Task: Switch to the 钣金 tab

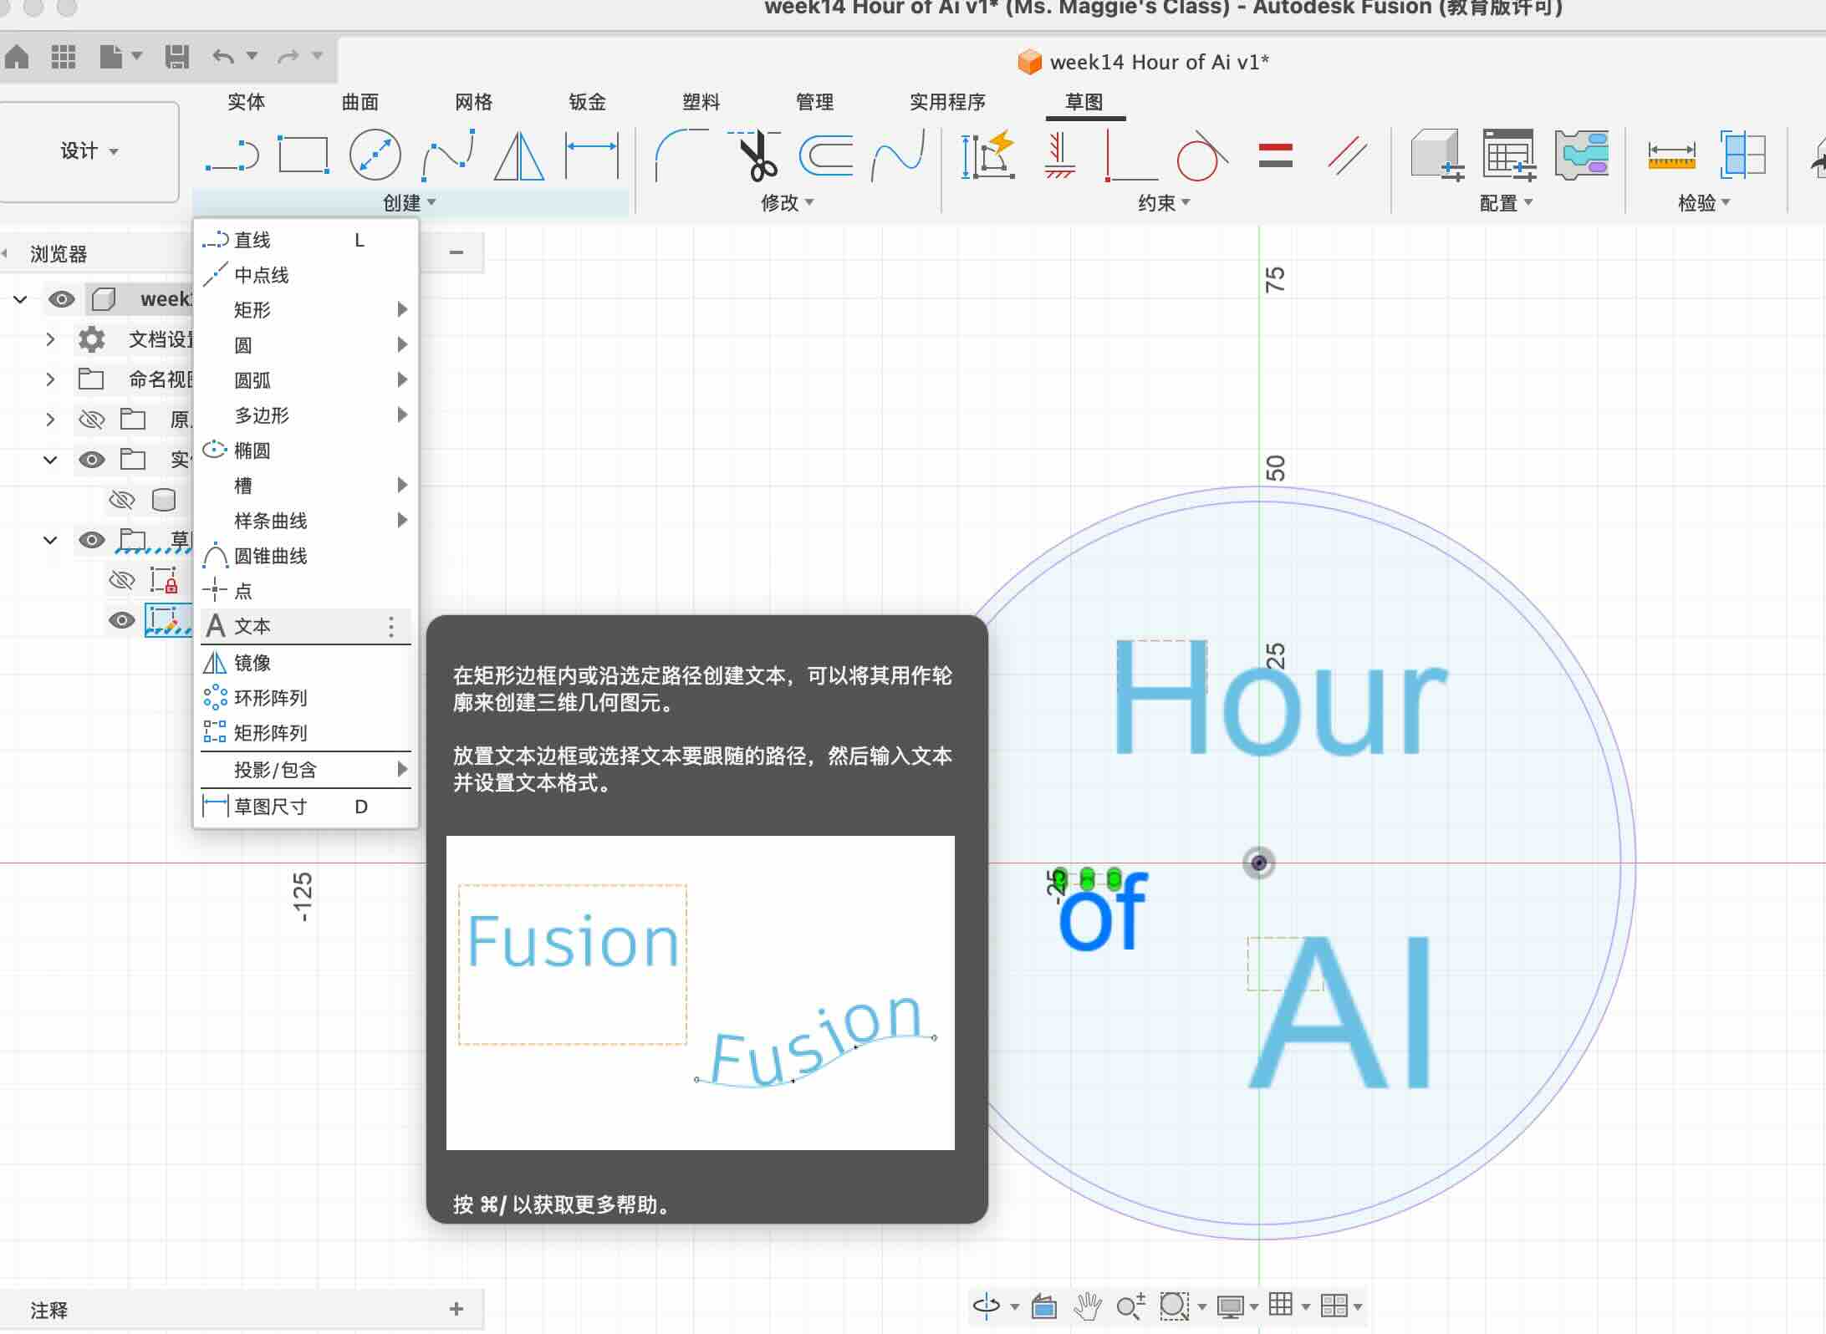Action: (587, 102)
